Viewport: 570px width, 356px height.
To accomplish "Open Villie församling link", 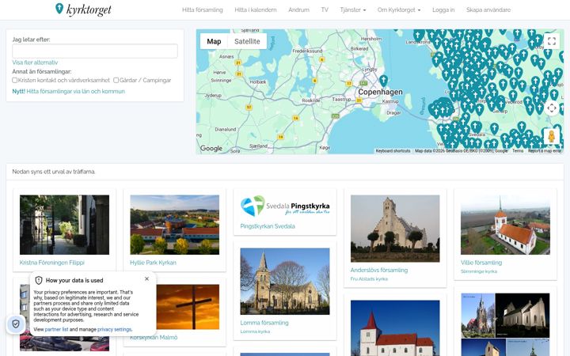I will (481, 263).
